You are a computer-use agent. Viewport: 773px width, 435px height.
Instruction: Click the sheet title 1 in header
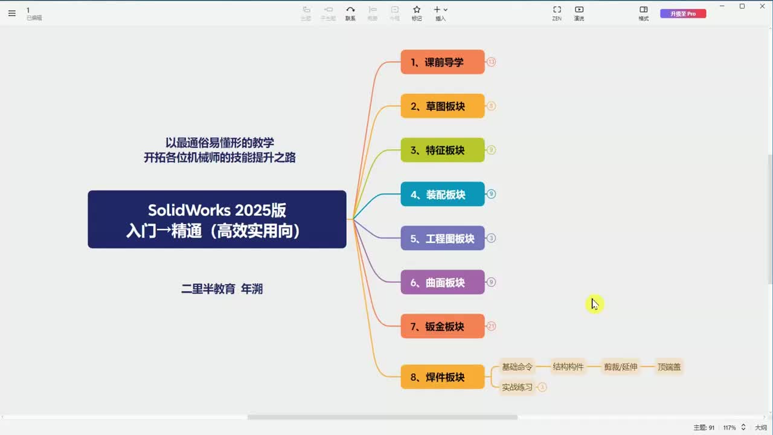[x=28, y=10]
